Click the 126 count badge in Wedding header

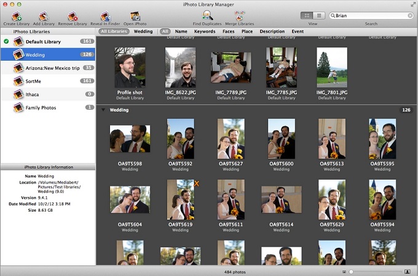pyautogui.click(x=406, y=110)
